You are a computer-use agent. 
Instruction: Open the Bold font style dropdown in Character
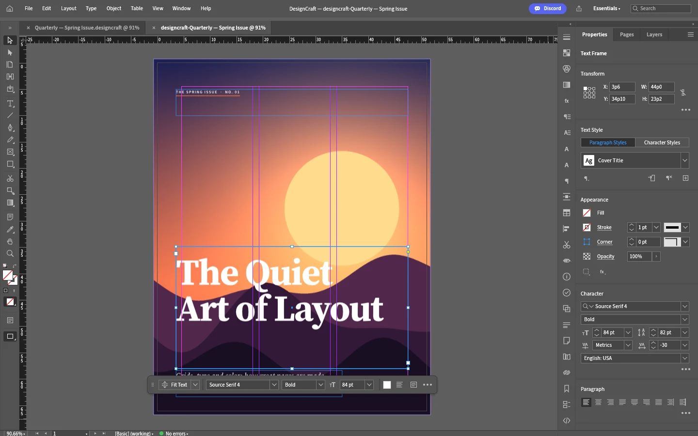(x=685, y=319)
